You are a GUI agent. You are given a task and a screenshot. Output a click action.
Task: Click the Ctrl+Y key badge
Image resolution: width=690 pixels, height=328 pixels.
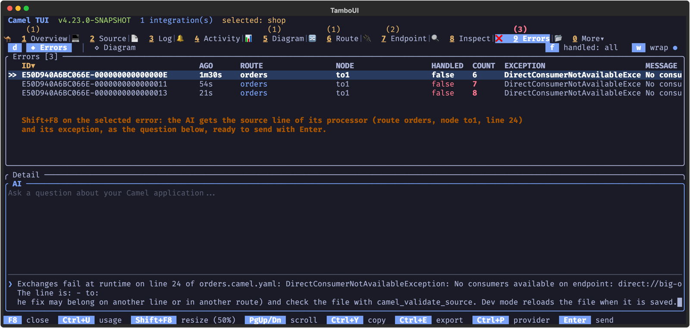coord(345,320)
